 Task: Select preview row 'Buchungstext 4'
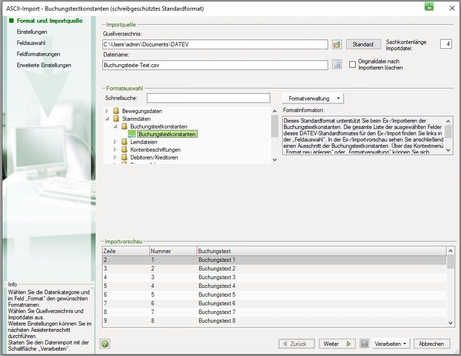pyautogui.click(x=274, y=286)
